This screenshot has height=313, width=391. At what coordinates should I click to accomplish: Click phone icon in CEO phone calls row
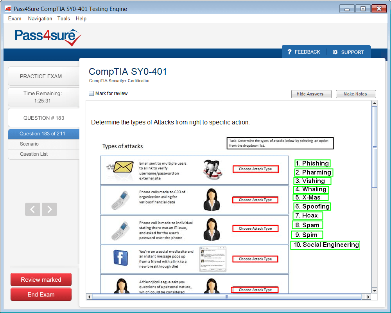point(120,200)
